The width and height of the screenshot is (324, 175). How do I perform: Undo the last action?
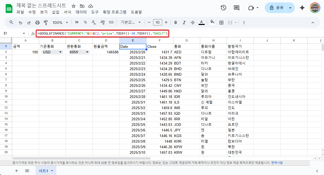tap(20, 22)
